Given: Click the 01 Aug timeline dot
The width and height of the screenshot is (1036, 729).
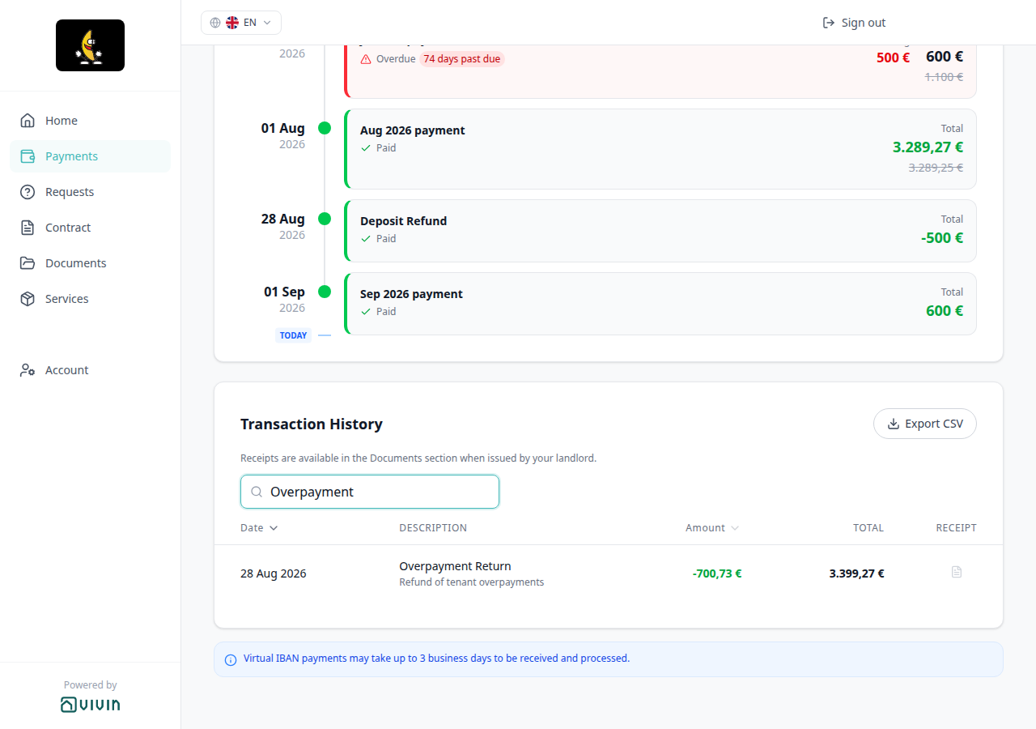Looking at the screenshot, I should [x=325, y=128].
